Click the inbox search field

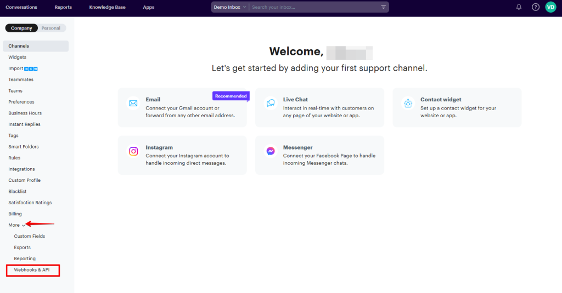(x=313, y=7)
